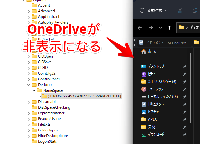200x144 pixels.
Task: Open the APEX folder
Action: [x=149, y=119]
